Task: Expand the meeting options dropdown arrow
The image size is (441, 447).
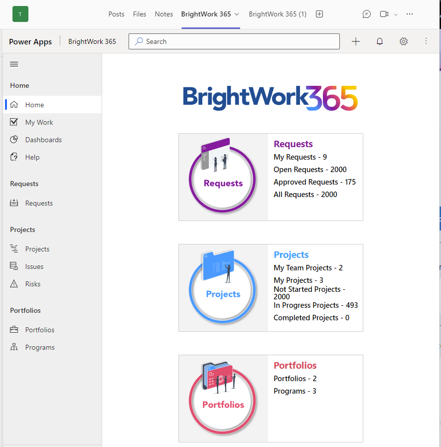Action: tap(396, 14)
